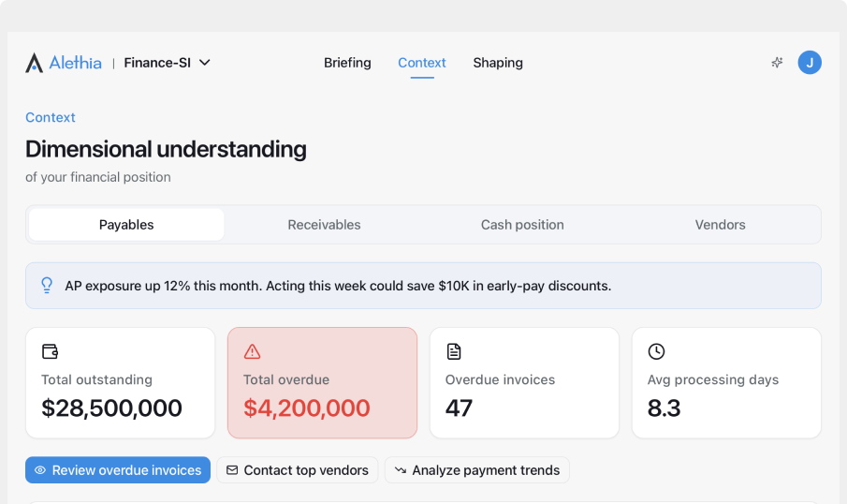Click the 'of your financial position' subtitle
The height and width of the screenshot is (504, 847).
click(x=97, y=177)
